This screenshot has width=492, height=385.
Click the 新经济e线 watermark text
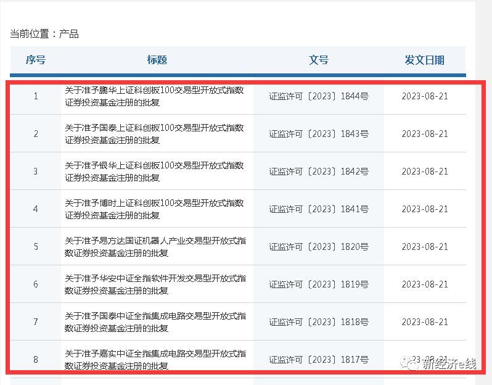[449, 363]
